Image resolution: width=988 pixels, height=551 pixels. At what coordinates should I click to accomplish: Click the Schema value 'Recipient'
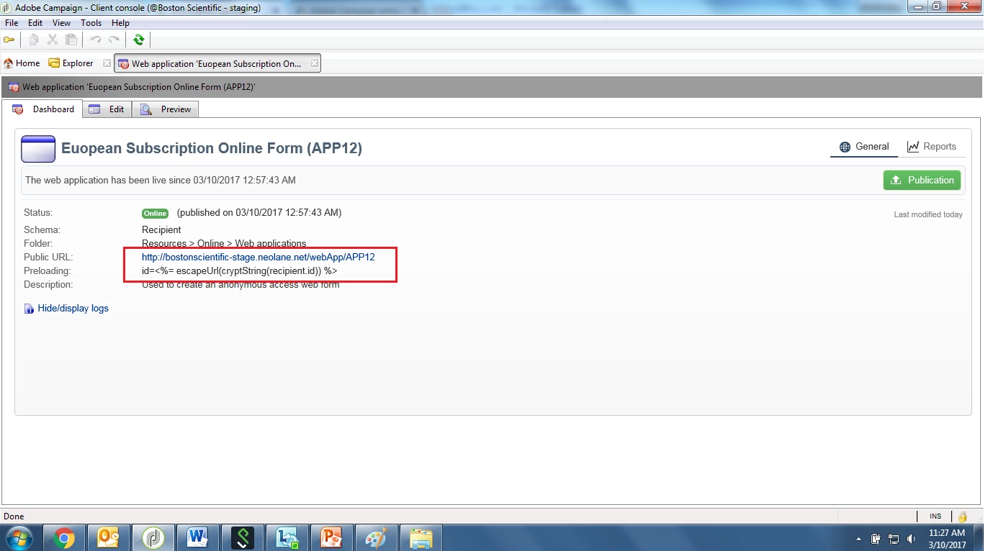pos(161,229)
